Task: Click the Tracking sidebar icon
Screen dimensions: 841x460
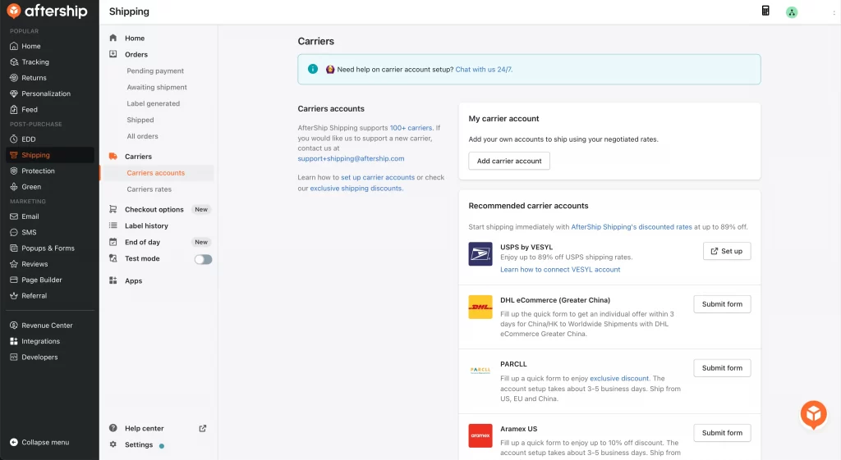Action: 14,62
